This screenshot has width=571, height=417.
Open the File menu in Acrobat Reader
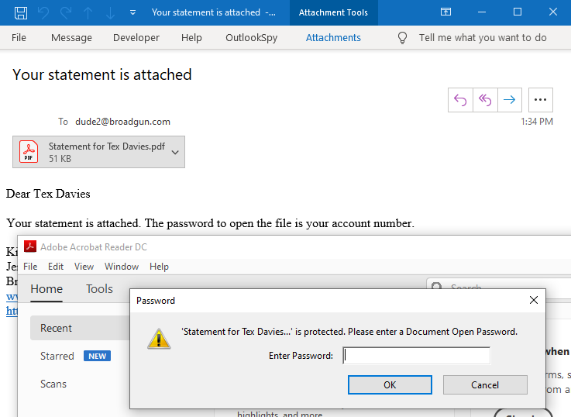coord(30,267)
